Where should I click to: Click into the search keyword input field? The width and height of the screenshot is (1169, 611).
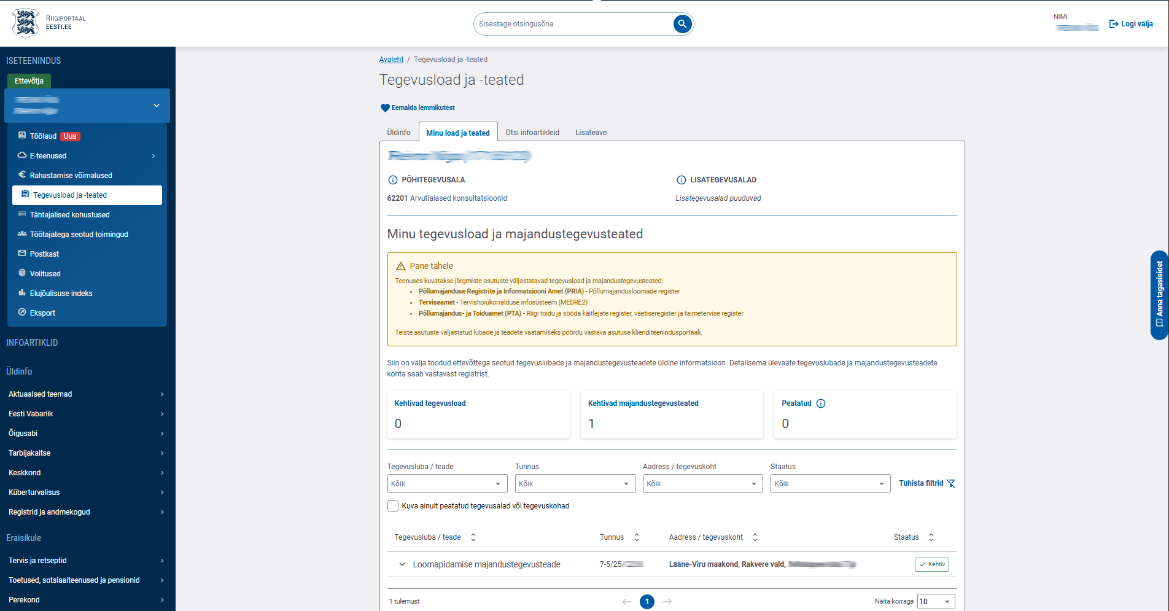click(574, 24)
